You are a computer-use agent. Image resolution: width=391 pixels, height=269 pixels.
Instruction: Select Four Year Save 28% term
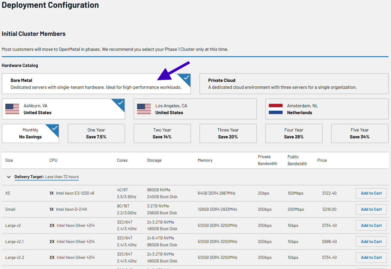pos(294,134)
